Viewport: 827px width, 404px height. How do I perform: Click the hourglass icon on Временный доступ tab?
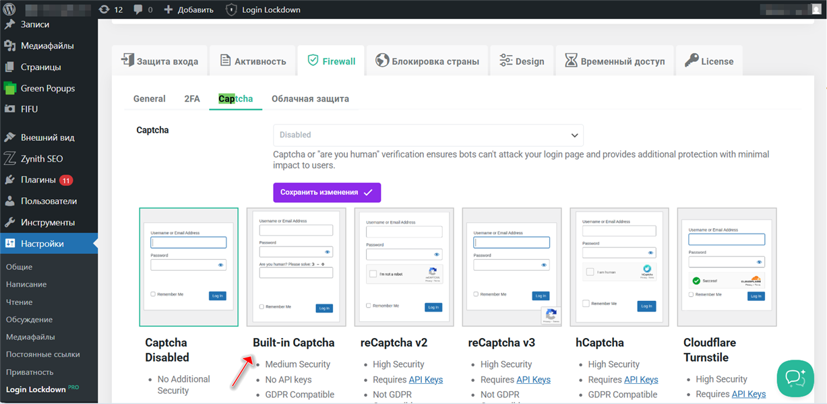pos(571,61)
